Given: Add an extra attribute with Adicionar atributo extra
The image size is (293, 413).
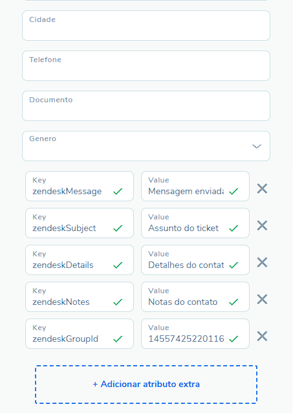Looking at the screenshot, I should pyautogui.click(x=146, y=385).
